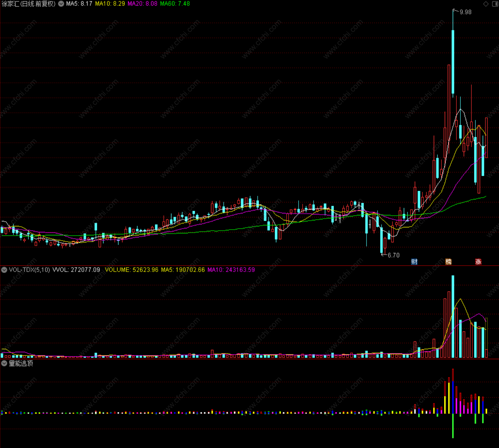Screen dimensions: 499x448
Task: Click the long green bar in 量能逃顶 panel
Action: coord(453,426)
